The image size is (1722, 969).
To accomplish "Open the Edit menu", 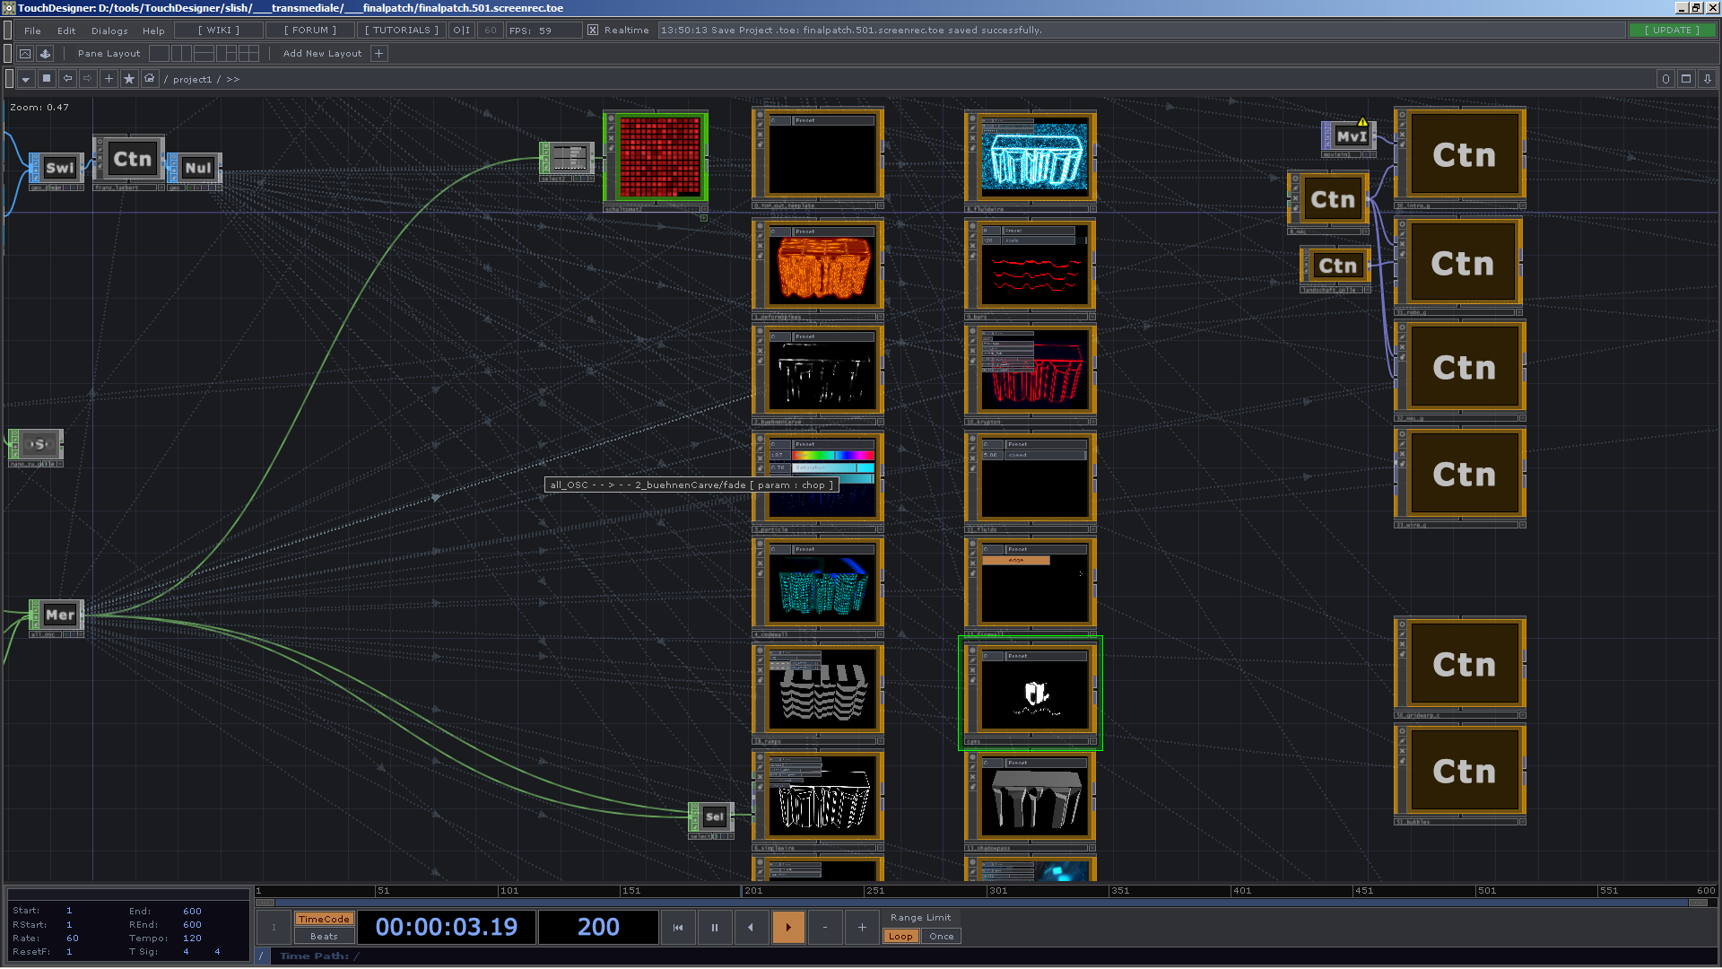I will [x=66, y=31].
